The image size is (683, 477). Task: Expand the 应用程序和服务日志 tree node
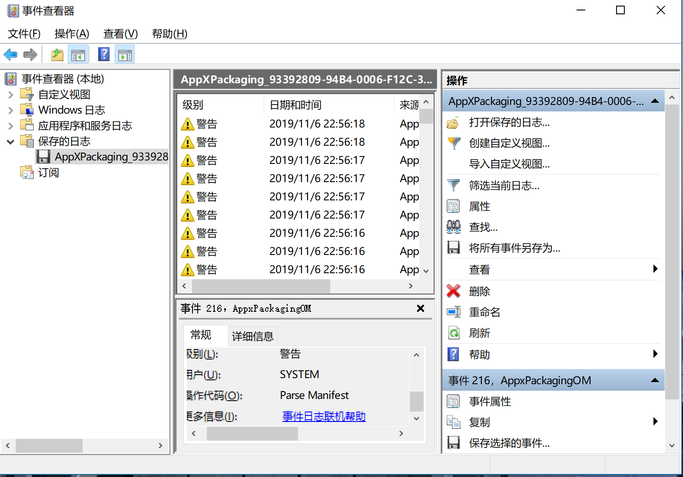(11, 126)
